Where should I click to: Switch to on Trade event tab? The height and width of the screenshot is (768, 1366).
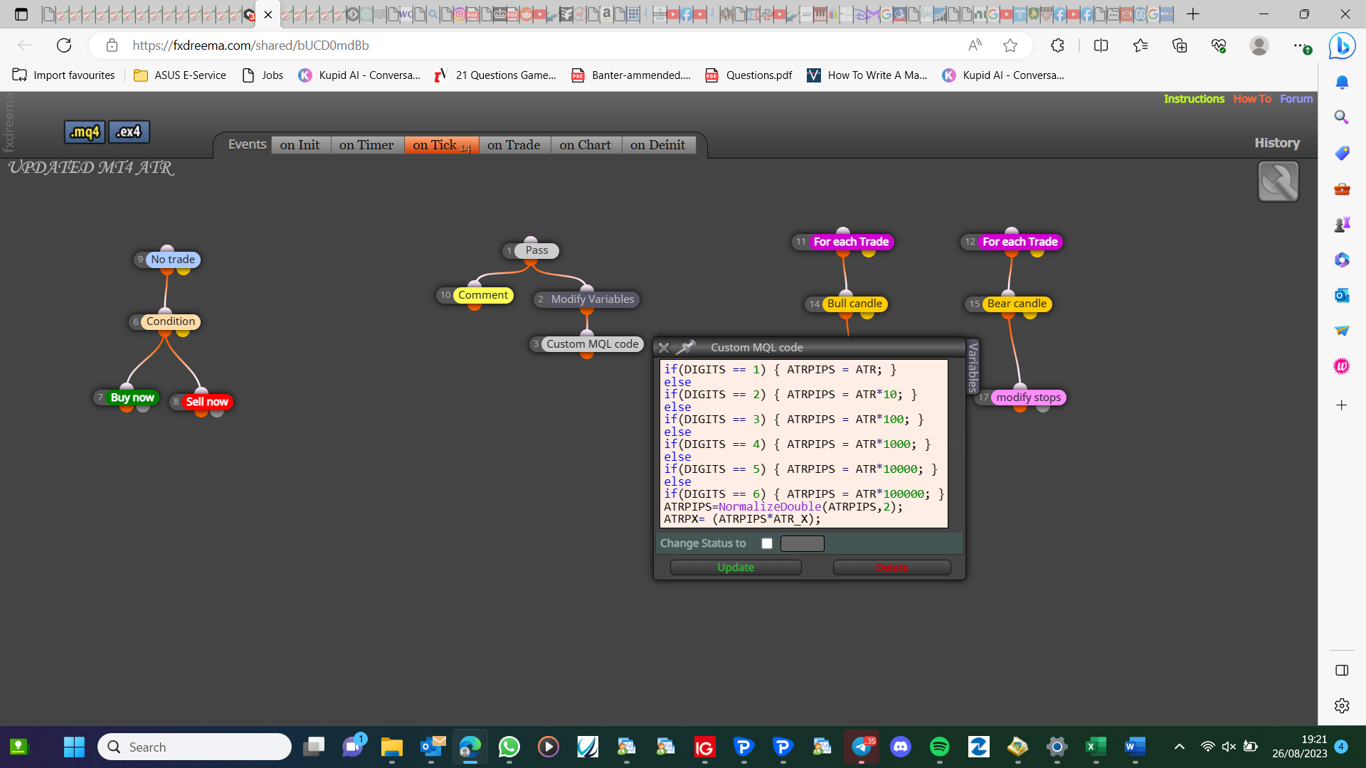pos(514,145)
